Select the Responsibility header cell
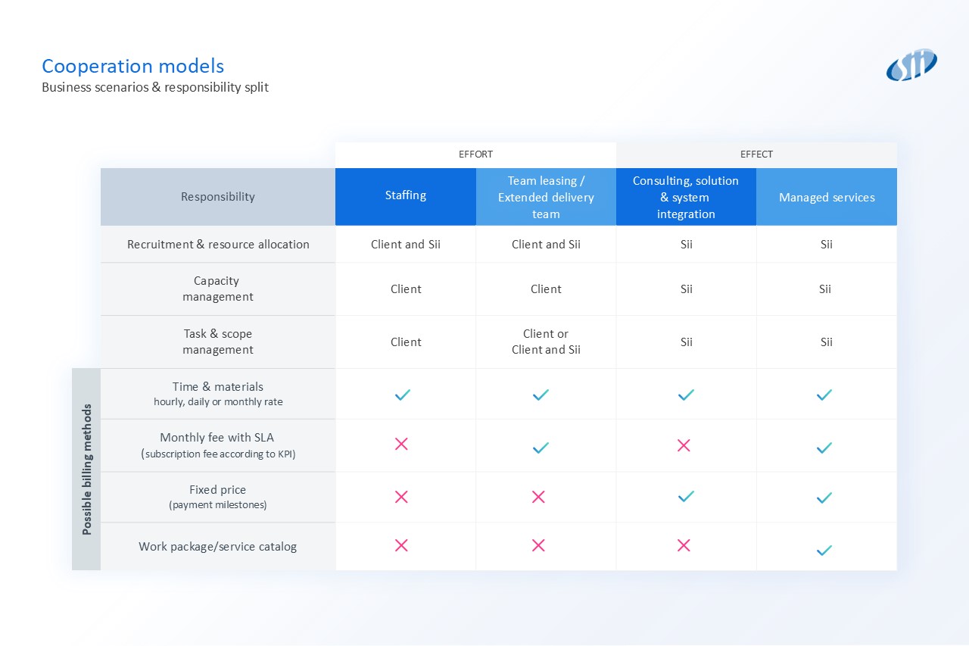This screenshot has width=969, height=646. coord(218,197)
